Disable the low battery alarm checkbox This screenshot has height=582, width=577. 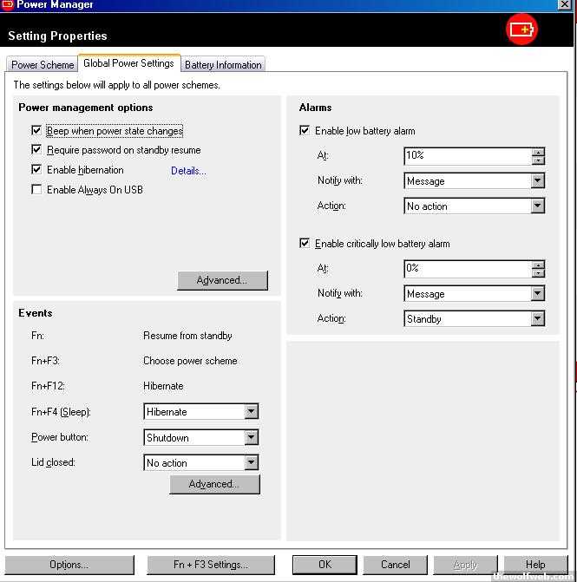[305, 131]
